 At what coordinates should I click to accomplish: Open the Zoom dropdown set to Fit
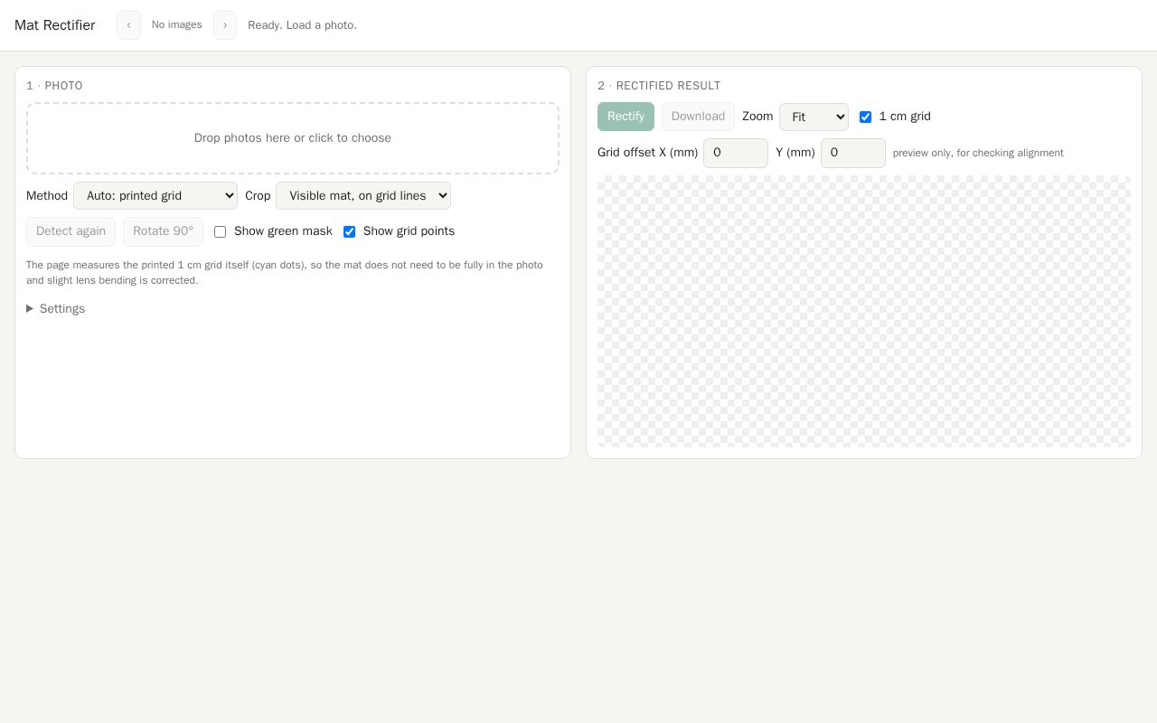[814, 117]
